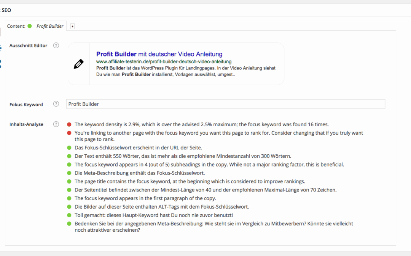Click the 'You're linking to another page' warning

[219, 136]
